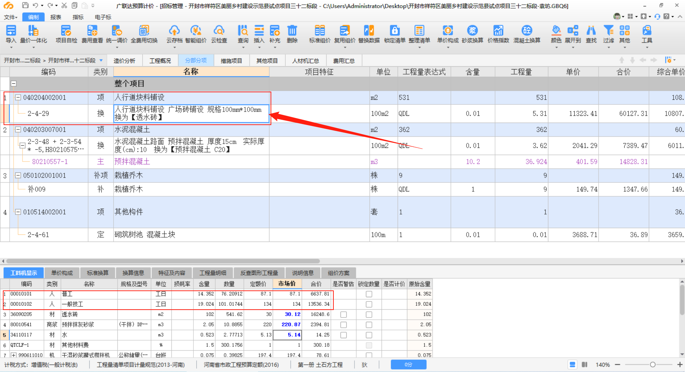The width and height of the screenshot is (685, 372).
Task: Open 标准组价 tool
Action: (x=319, y=34)
